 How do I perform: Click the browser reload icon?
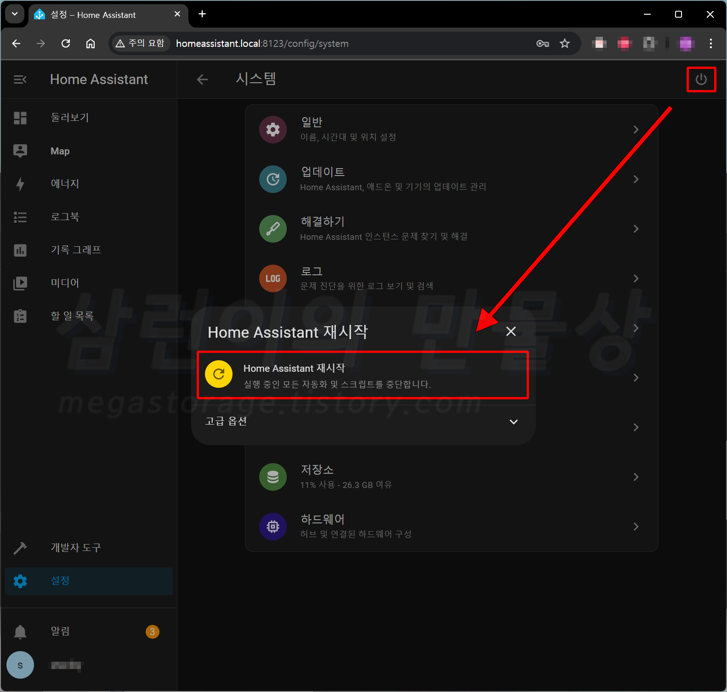tap(66, 44)
